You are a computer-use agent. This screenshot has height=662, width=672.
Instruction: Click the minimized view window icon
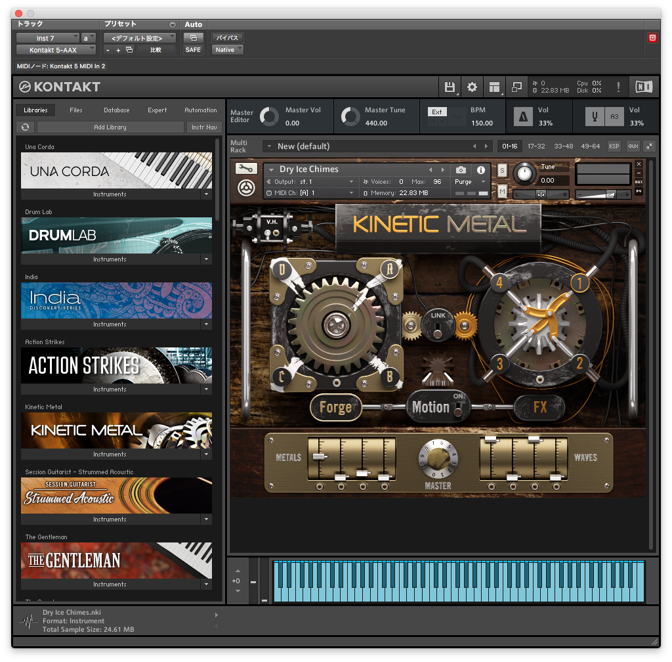coord(516,87)
